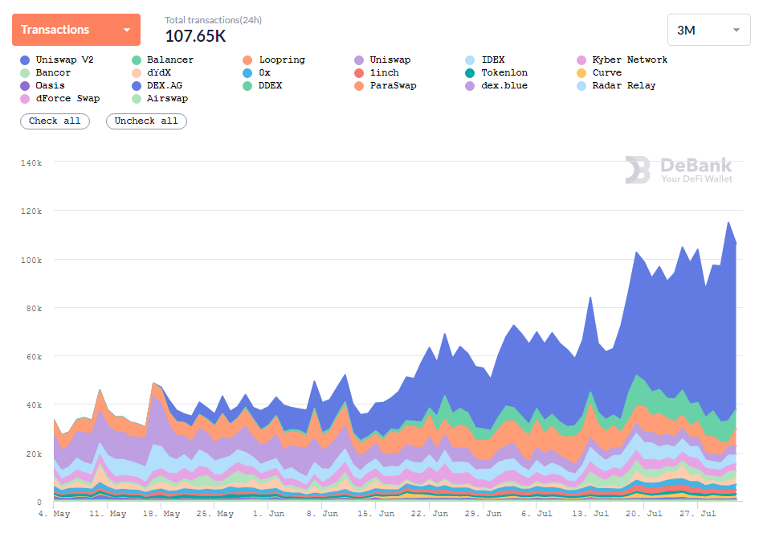This screenshot has width=763, height=546.
Task: Hide the DDEX series via its legend label
Action: click(x=270, y=85)
